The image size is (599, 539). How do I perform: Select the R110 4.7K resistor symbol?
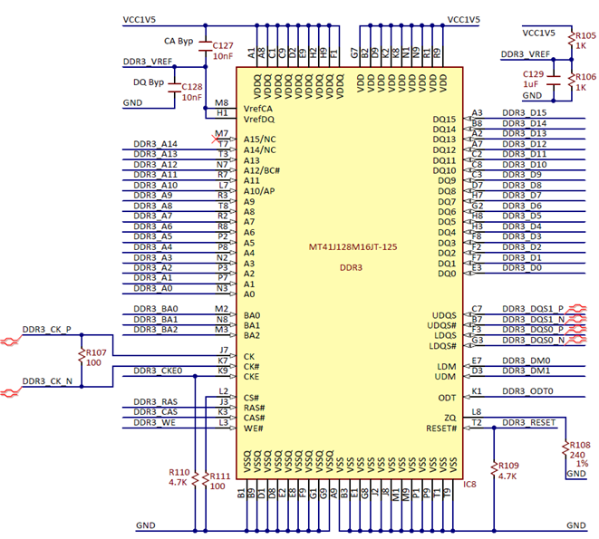tap(195, 478)
